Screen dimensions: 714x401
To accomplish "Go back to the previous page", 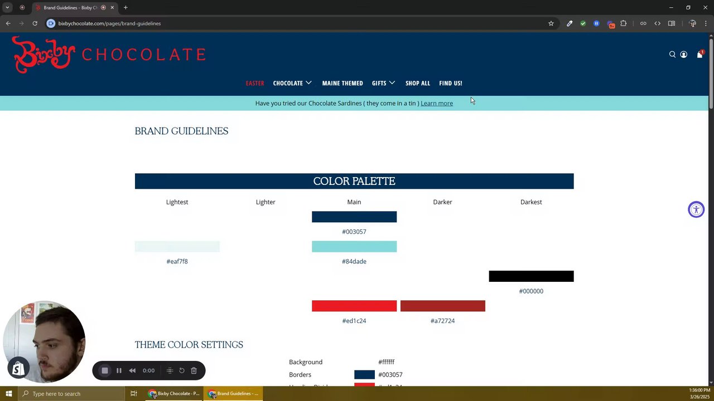I will pos(8,23).
